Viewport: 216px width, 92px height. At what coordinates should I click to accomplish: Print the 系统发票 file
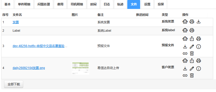coord(192,22)
